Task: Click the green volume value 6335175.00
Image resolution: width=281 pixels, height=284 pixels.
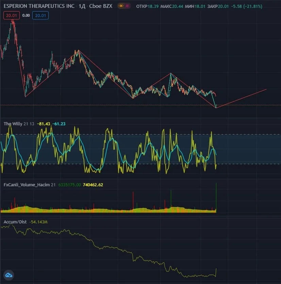Action: click(x=69, y=185)
